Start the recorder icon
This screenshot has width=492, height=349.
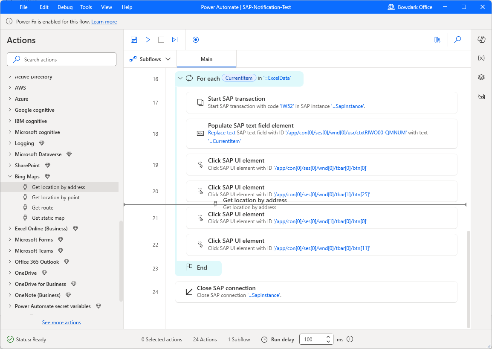click(196, 40)
